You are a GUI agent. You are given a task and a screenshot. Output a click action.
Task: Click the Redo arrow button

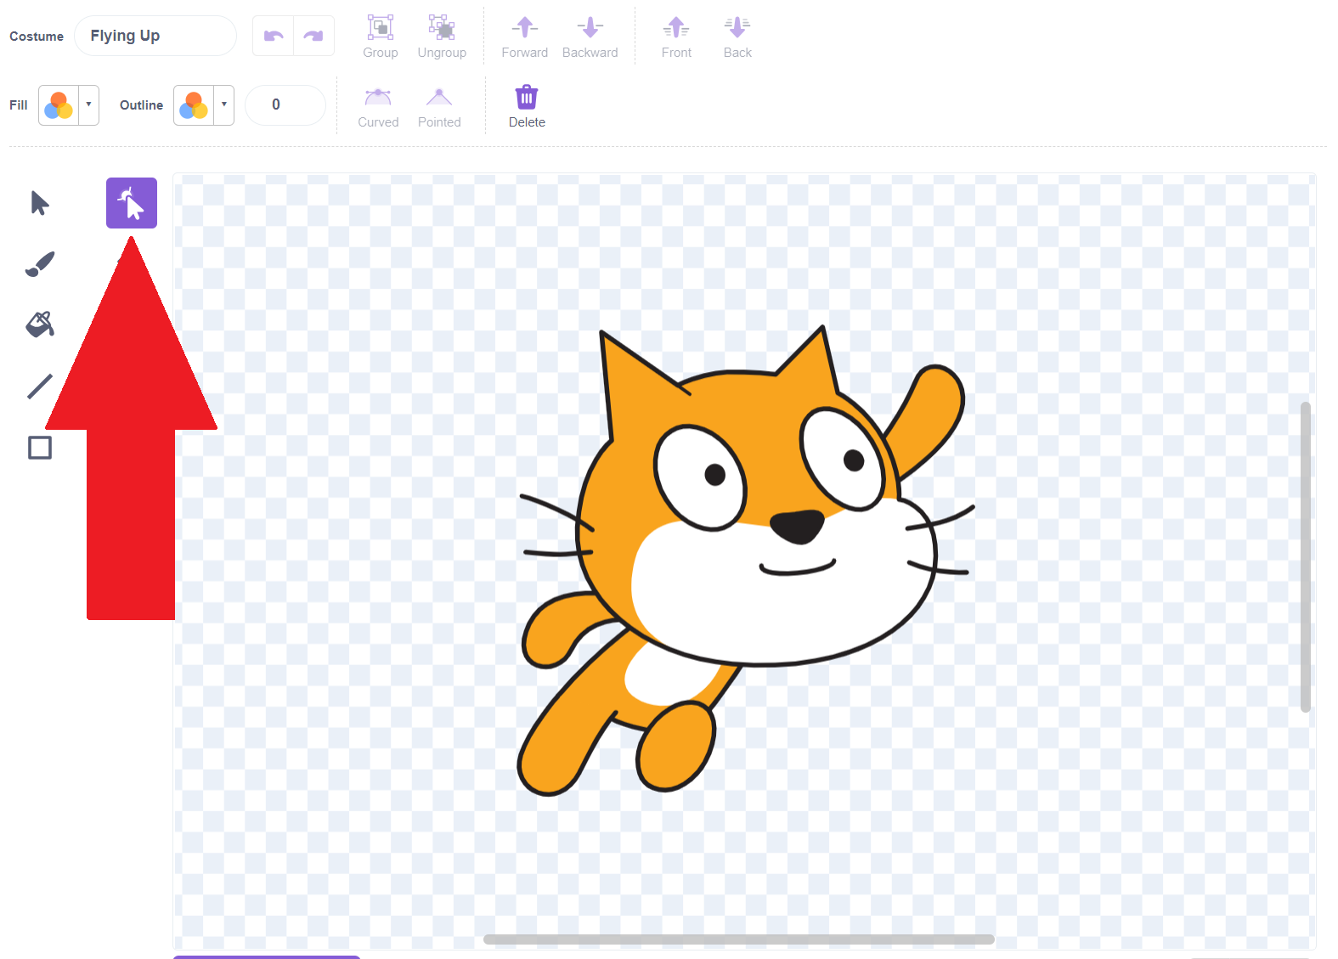pos(313,36)
